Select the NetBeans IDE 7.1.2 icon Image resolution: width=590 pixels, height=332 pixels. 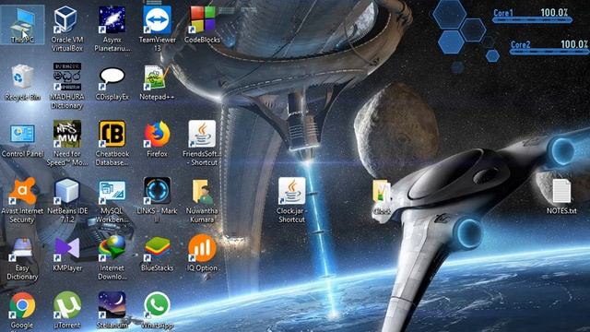67,201
